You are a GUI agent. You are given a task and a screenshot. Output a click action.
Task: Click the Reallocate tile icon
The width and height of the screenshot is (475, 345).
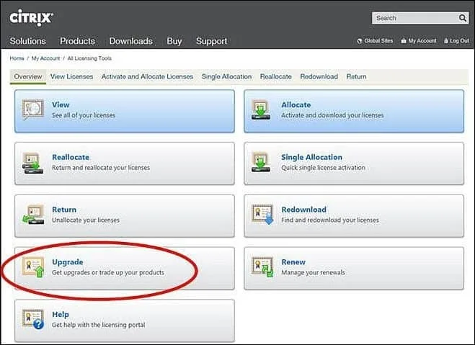pyautogui.click(x=32, y=163)
